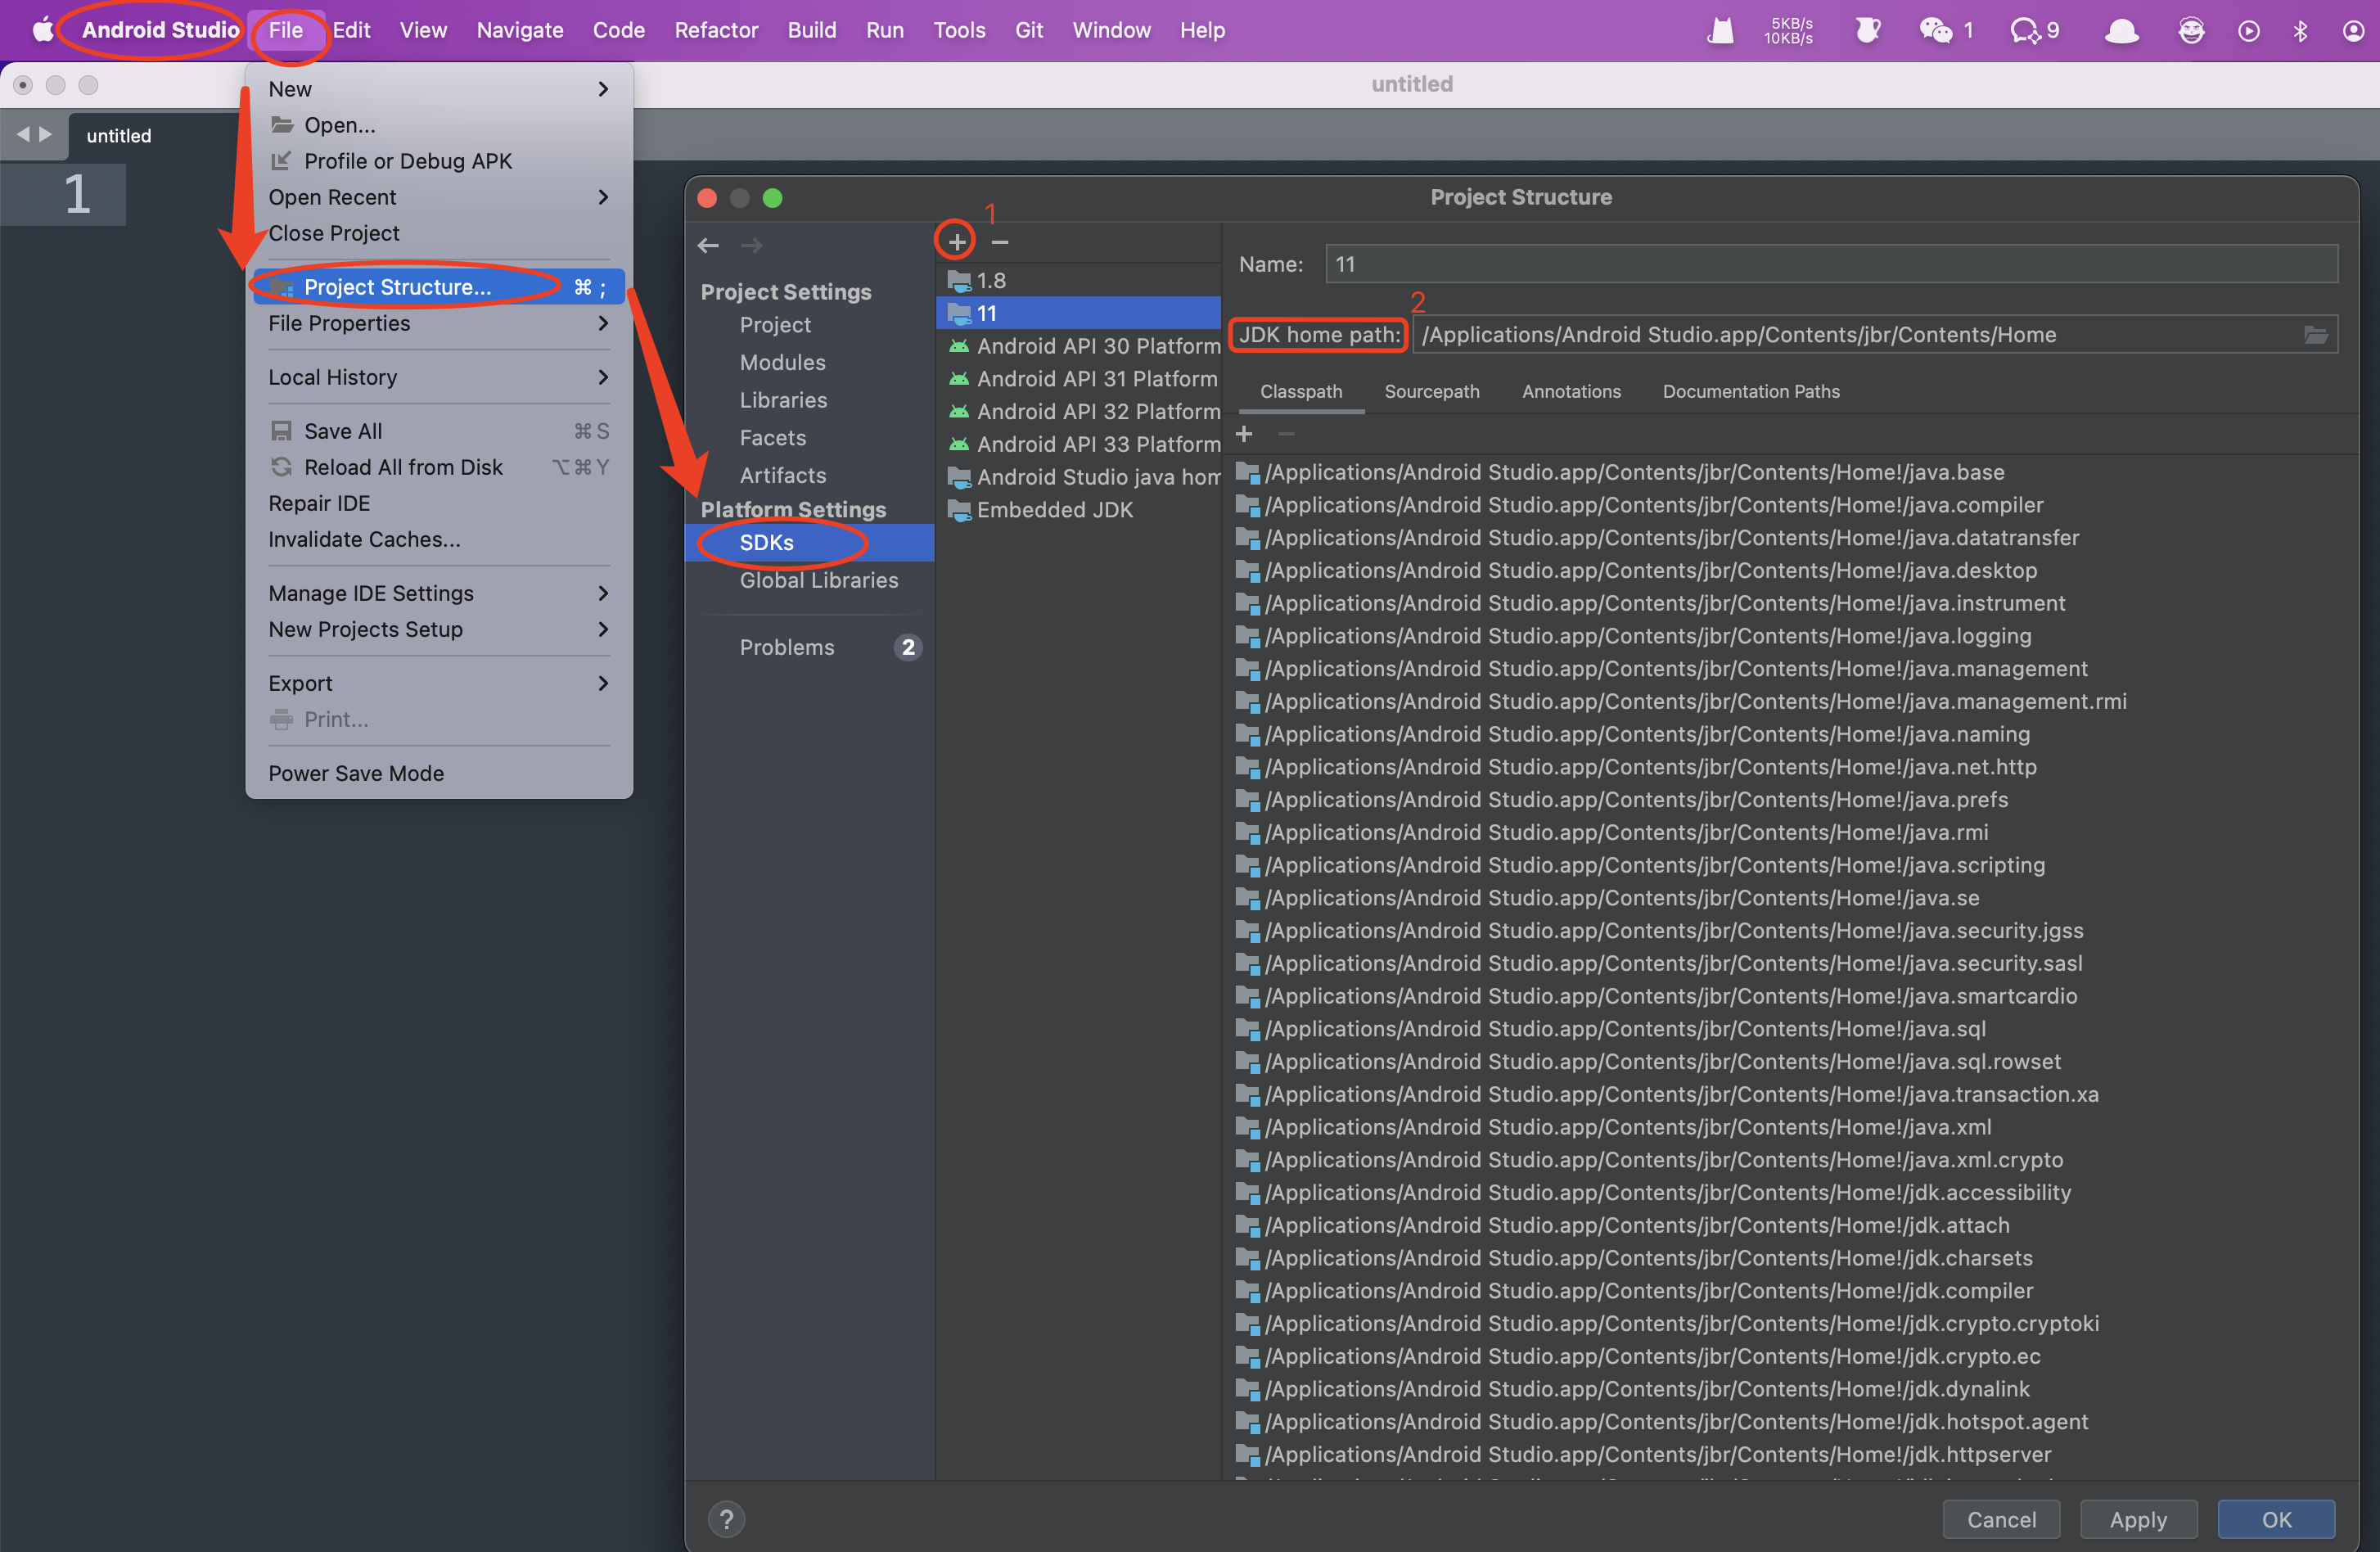
Task: Select the Android API 32 Platform SDK
Action: [x=1078, y=412]
